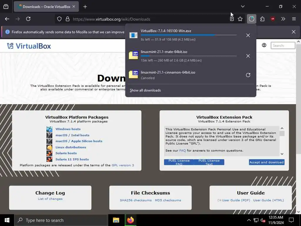The height and width of the screenshot is (226, 301).
Task: Open Windows Start menu
Action: (x=7, y=220)
